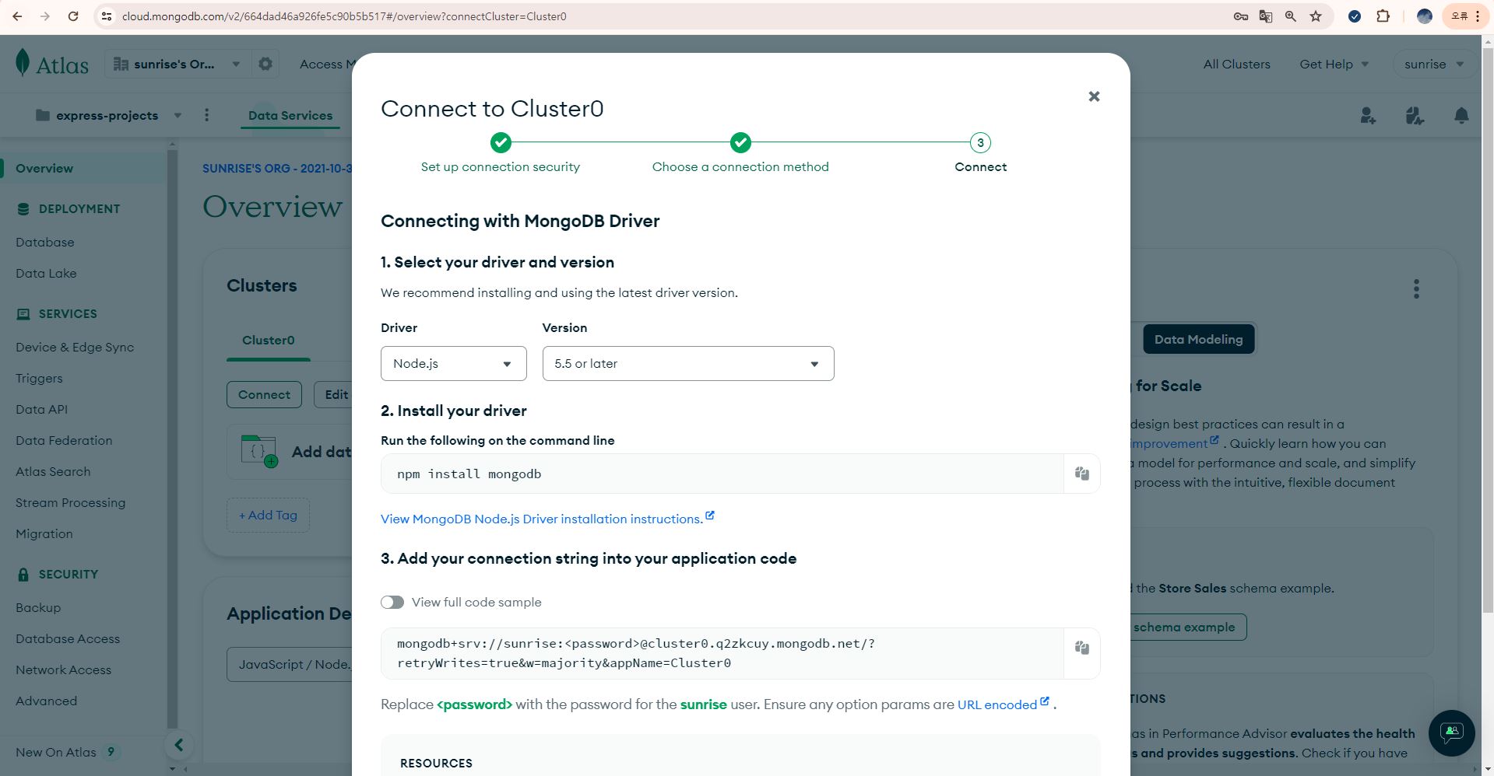Open Device & Edge Sync
Screen dimensions: 1494x776
(75, 347)
